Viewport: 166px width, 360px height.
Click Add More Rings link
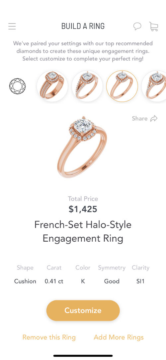119,337
